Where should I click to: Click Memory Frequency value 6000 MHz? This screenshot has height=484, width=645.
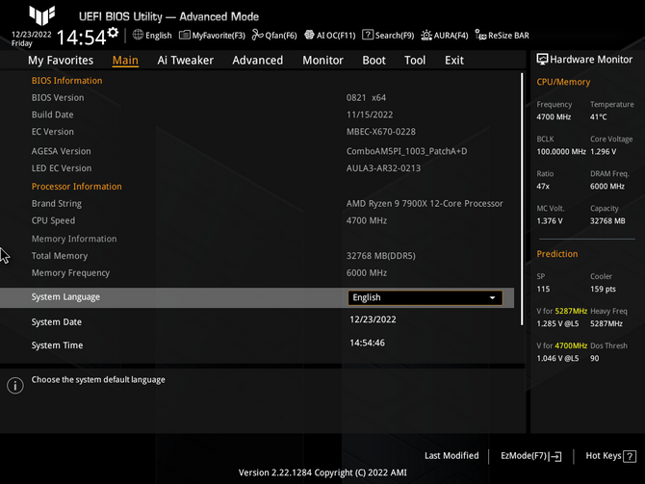[366, 273]
